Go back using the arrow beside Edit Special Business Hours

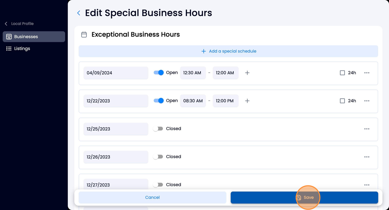pyautogui.click(x=78, y=13)
